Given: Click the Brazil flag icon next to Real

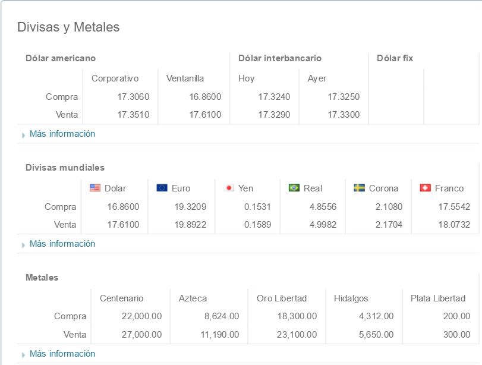Looking at the screenshot, I should [294, 188].
